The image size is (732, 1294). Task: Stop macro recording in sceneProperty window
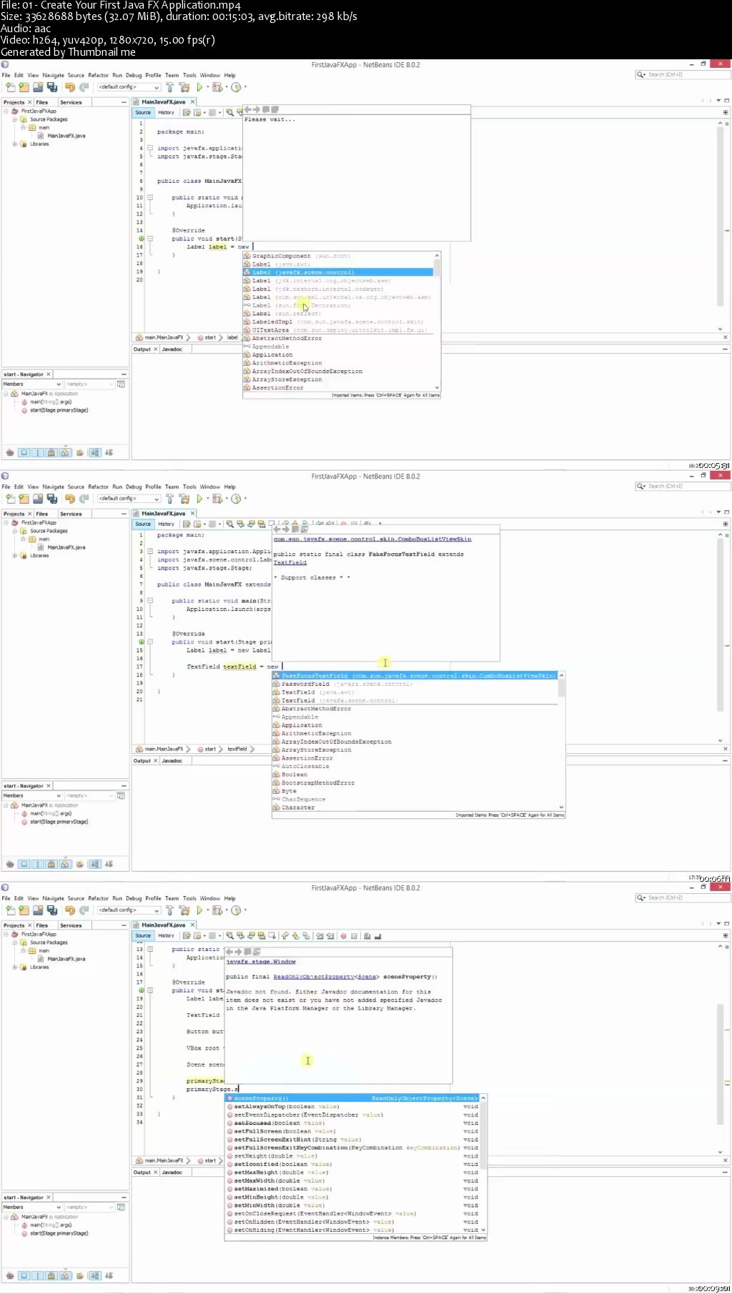[x=354, y=936]
